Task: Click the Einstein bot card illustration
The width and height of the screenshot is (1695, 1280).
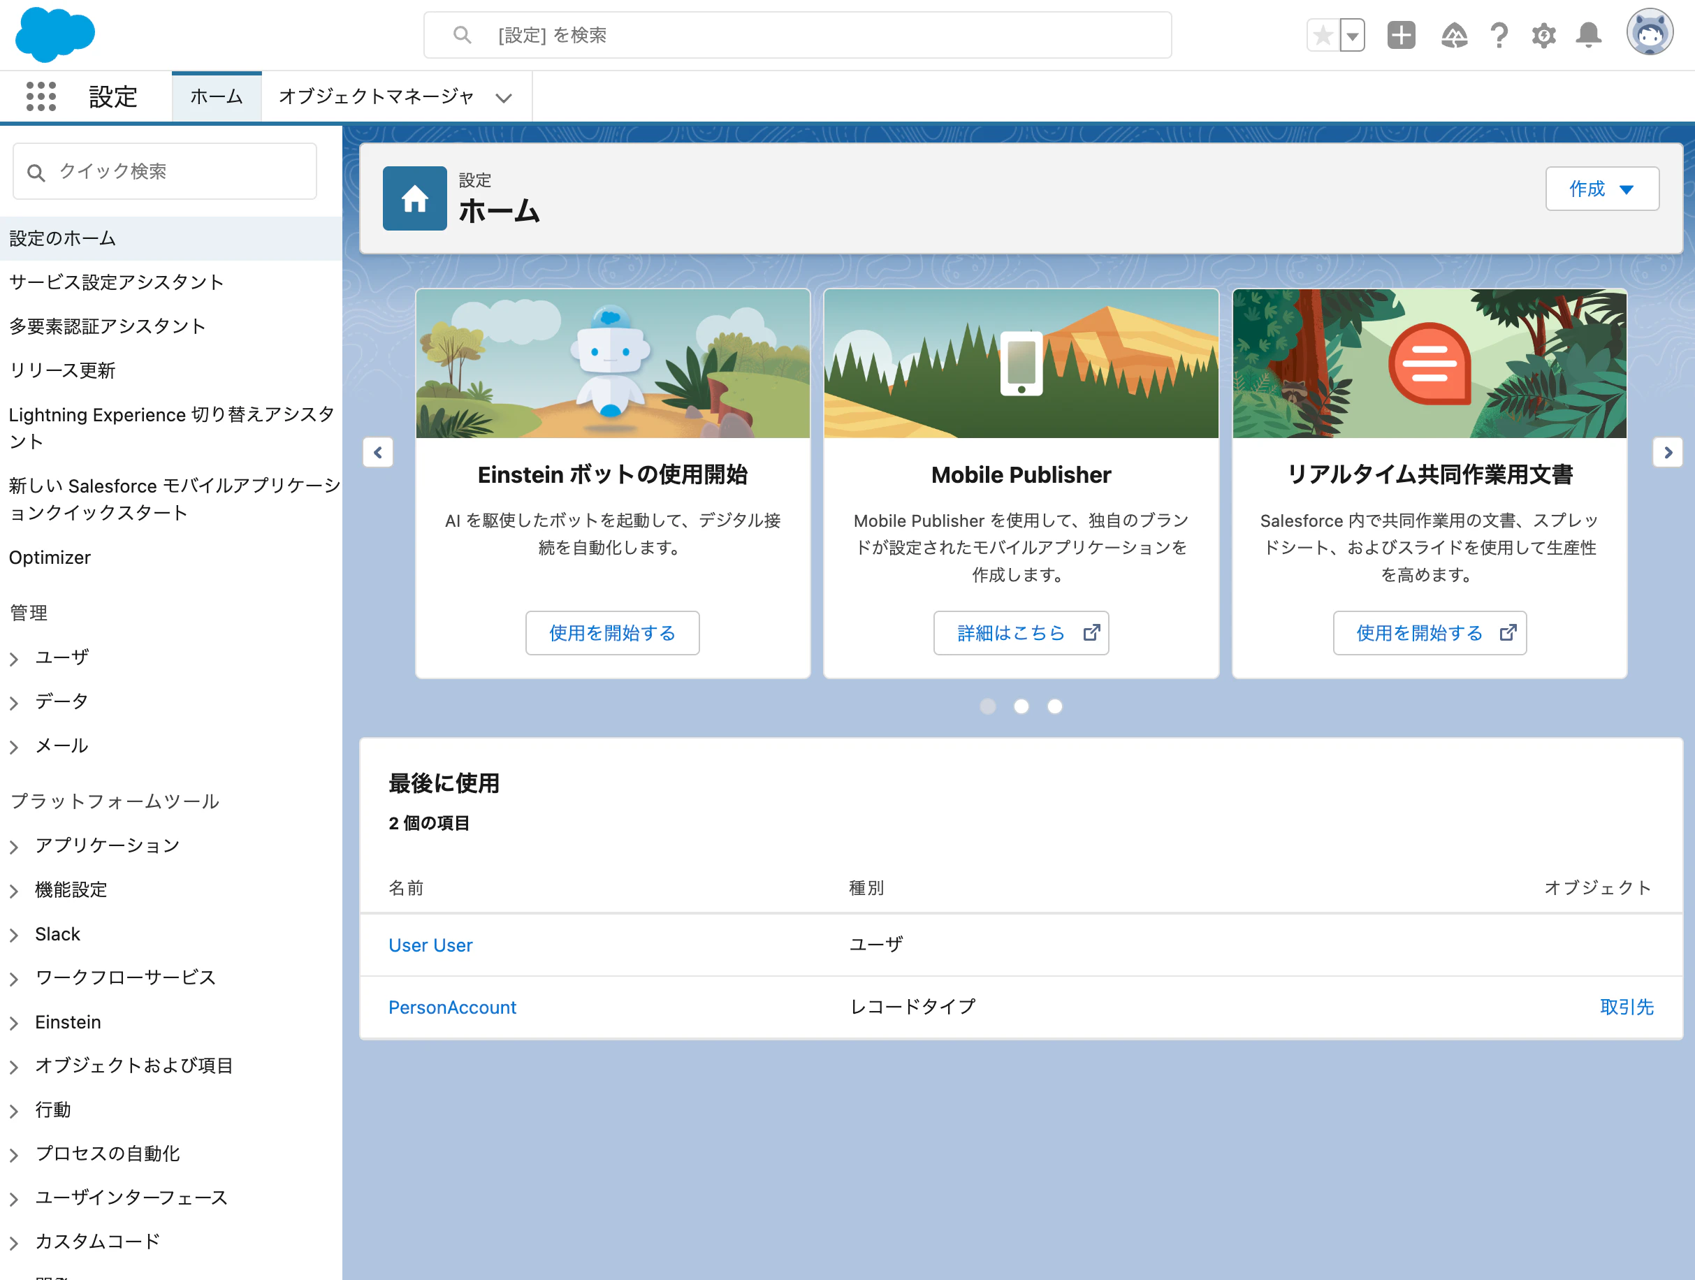Action: coord(612,363)
